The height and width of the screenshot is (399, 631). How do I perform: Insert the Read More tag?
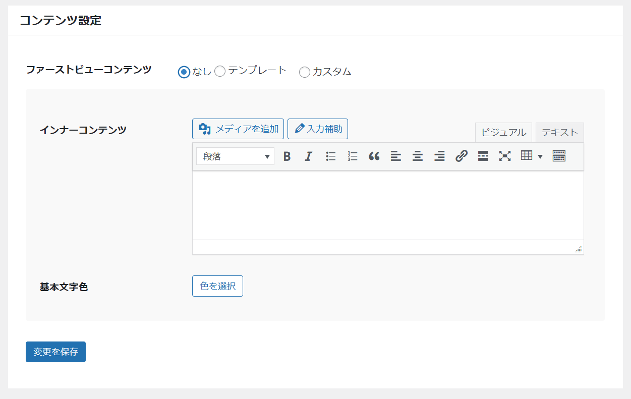pos(483,156)
